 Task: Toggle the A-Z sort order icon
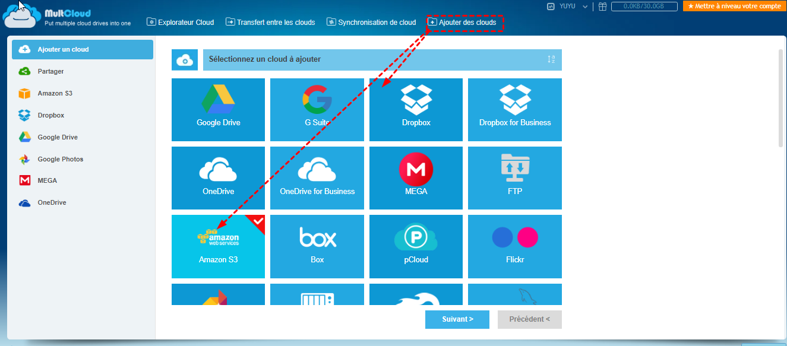point(552,59)
